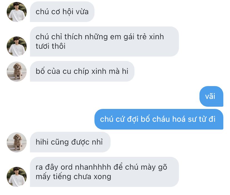Click avatar next to 'em gái trẻ xinh' message
The height and width of the screenshot is (195, 230).
pyautogui.click(x=17, y=46)
